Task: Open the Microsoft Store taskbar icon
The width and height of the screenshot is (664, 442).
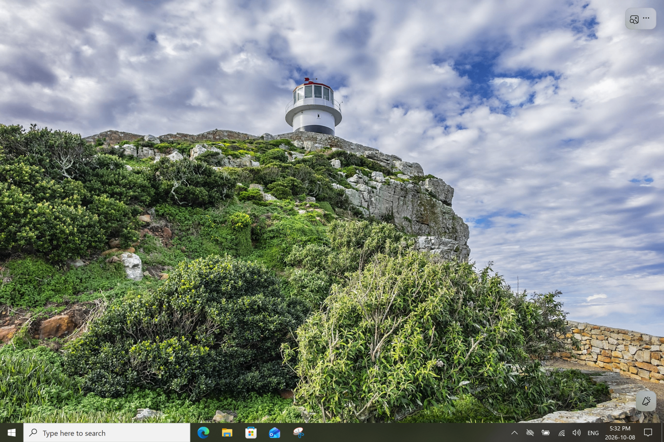Action: point(251,433)
